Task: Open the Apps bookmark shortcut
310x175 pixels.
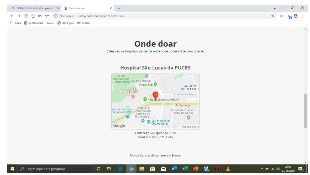Action: pos(16,23)
